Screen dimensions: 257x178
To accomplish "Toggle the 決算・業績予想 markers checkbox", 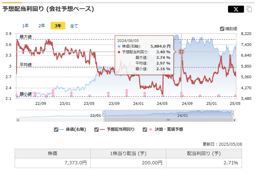I will (145, 129).
